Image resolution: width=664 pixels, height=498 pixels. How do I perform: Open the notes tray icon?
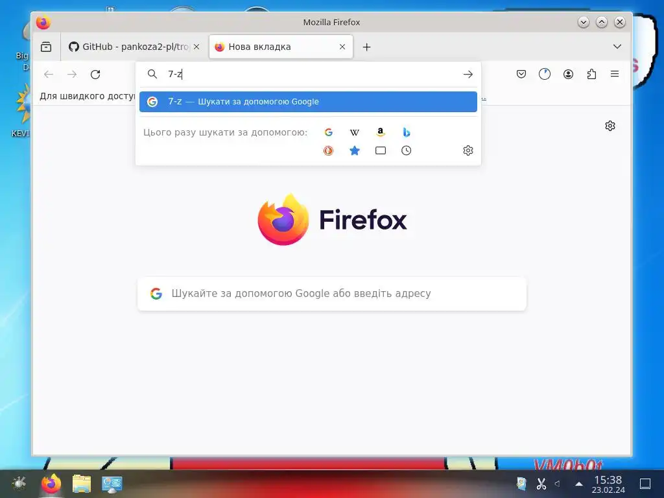(522, 484)
